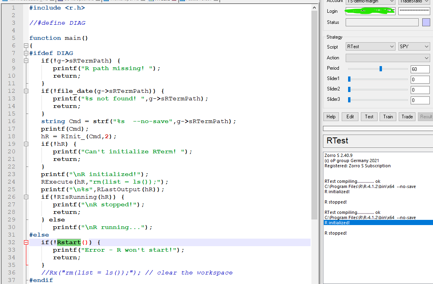The height and width of the screenshot is (284, 433).
Task: Click the Period value field showing 60
Action: pyautogui.click(x=420, y=69)
